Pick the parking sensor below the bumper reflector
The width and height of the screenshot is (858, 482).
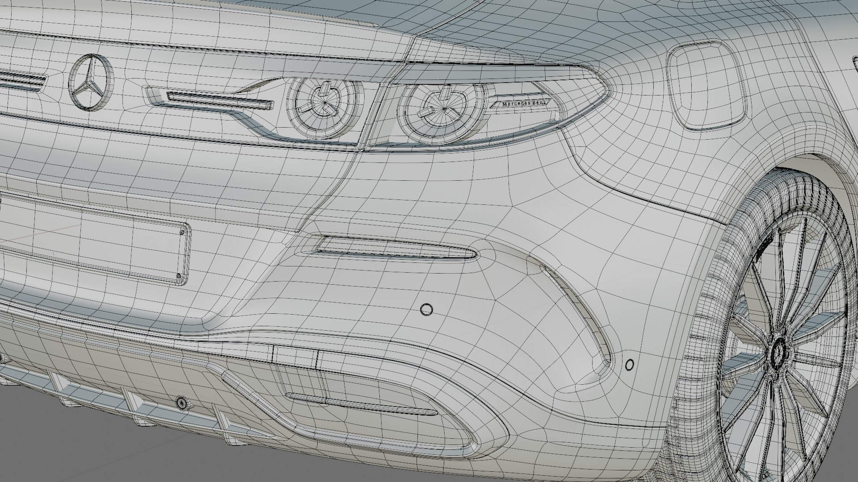pos(427,309)
